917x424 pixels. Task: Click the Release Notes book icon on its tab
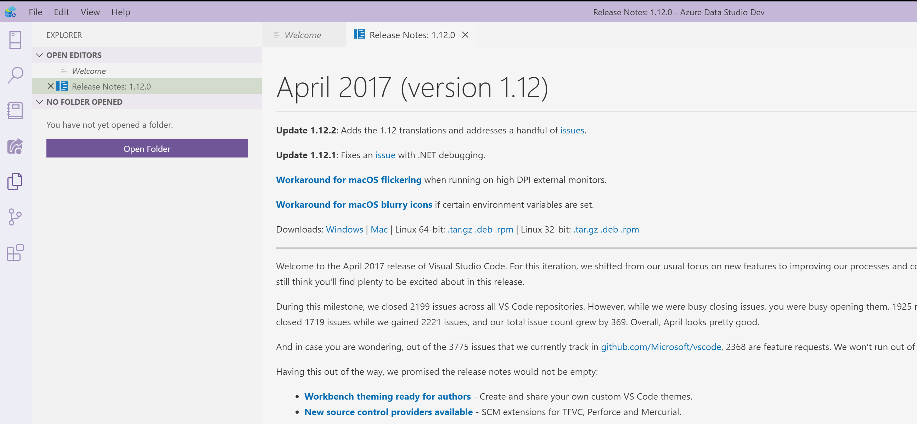[x=359, y=34]
